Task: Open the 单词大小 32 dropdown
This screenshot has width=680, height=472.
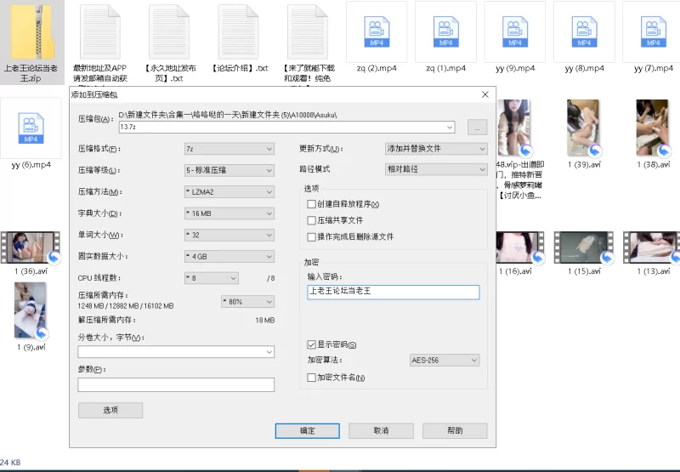Action: (x=229, y=235)
